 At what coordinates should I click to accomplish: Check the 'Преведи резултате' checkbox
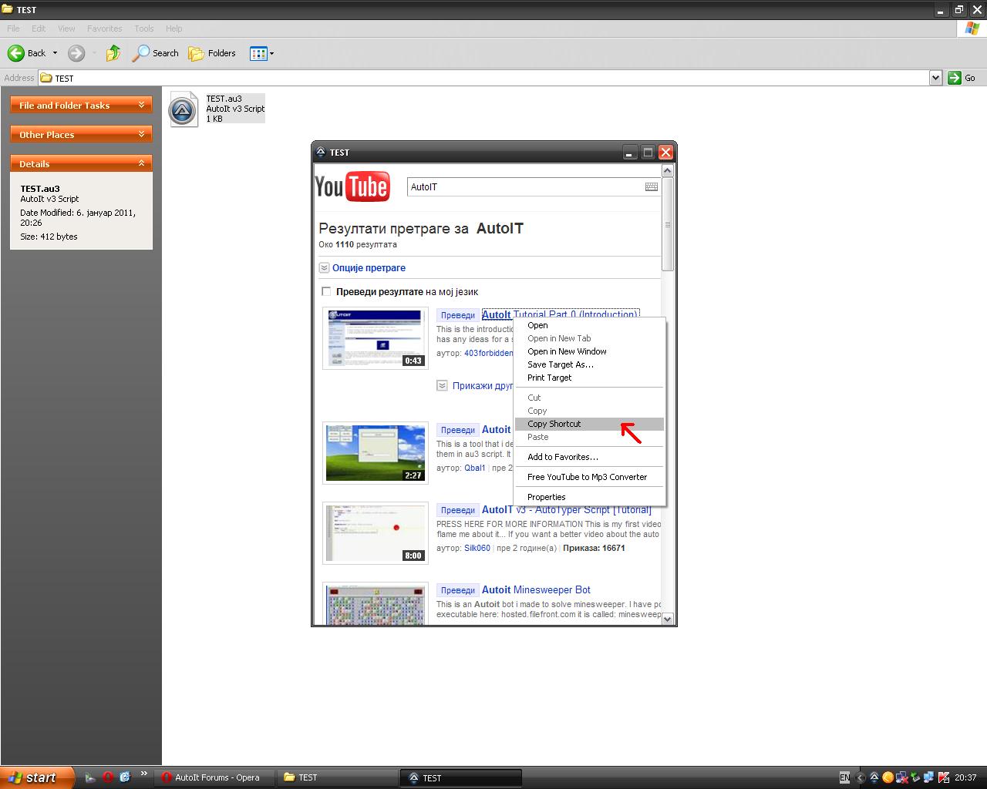click(x=326, y=291)
